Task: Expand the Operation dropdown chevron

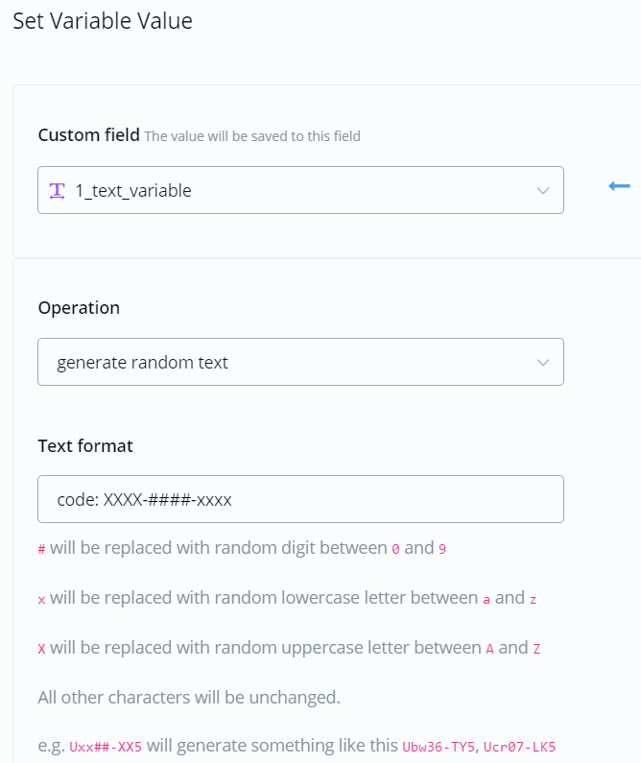Action: [543, 363]
